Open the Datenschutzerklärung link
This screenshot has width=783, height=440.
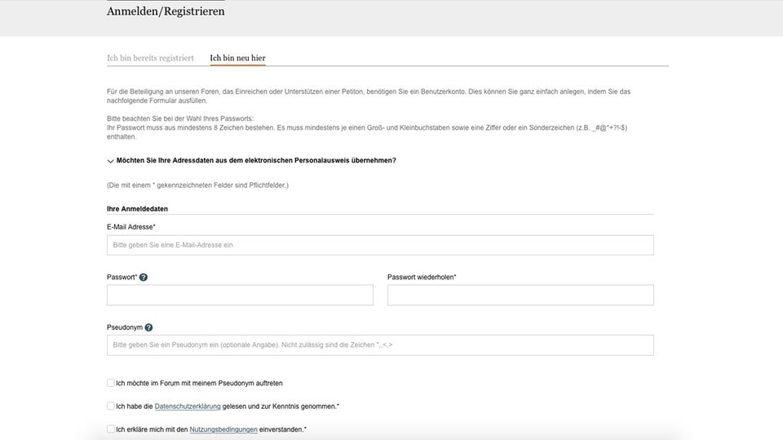coord(188,406)
